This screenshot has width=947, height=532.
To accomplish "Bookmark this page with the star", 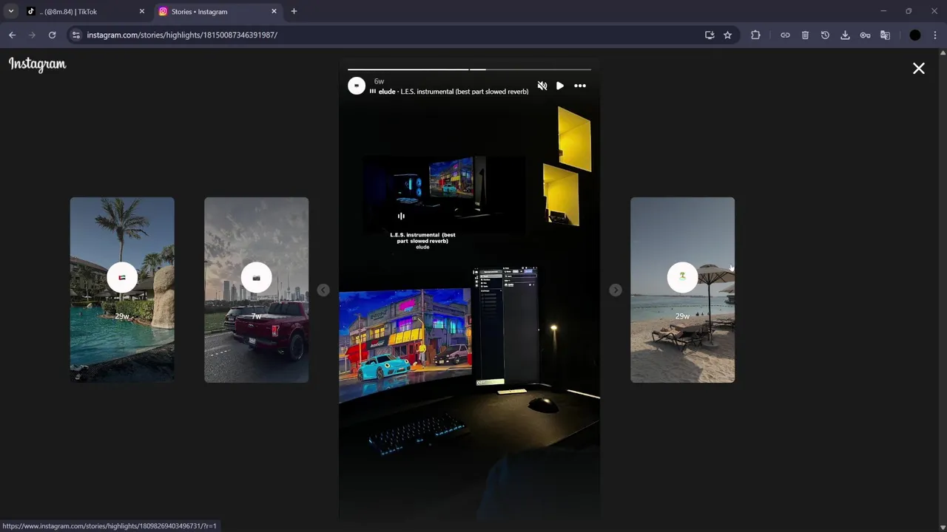I will tap(728, 35).
